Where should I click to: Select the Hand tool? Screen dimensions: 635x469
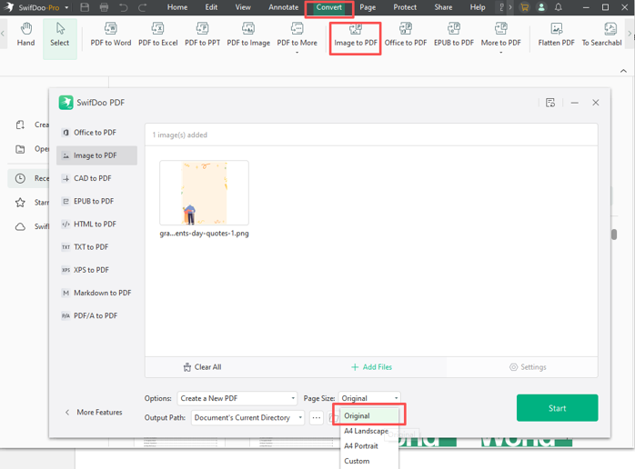point(25,35)
